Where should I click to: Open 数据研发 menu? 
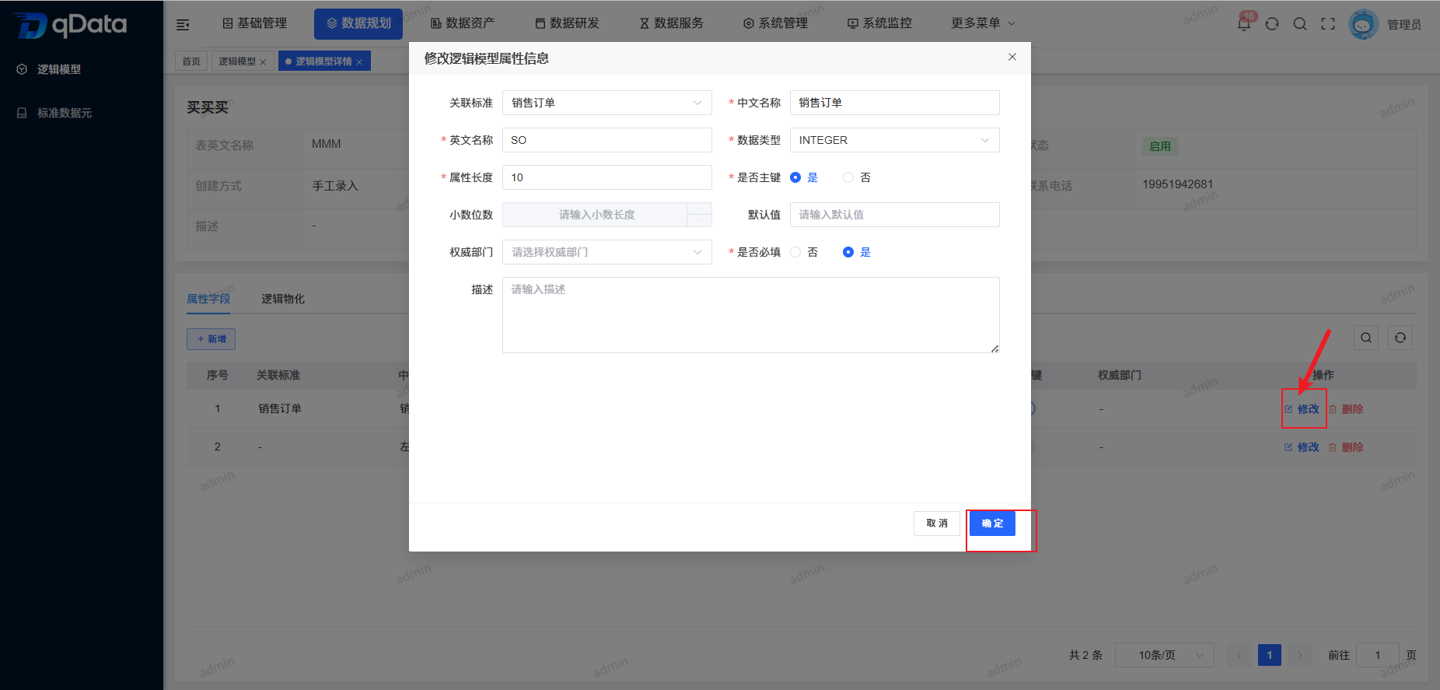coord(567,23)
